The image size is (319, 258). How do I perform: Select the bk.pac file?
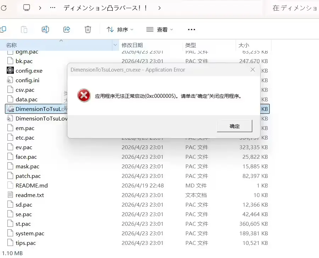click(24, 61)
